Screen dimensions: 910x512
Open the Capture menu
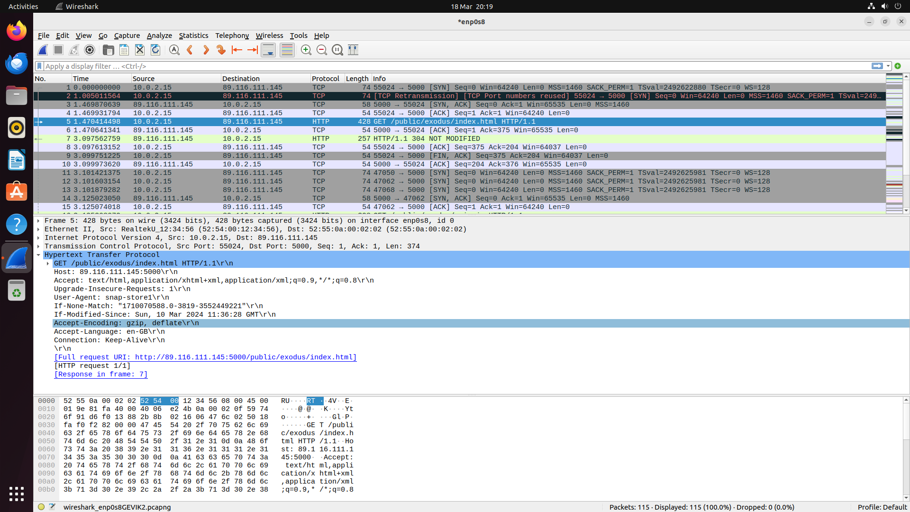tap(127, 36)
